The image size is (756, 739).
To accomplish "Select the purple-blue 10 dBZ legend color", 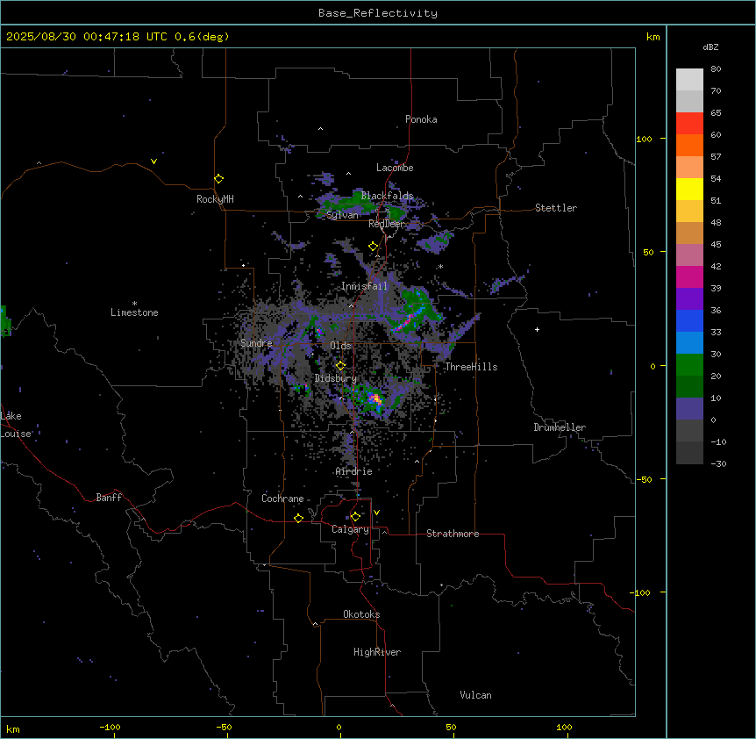I will pos(689,409).
